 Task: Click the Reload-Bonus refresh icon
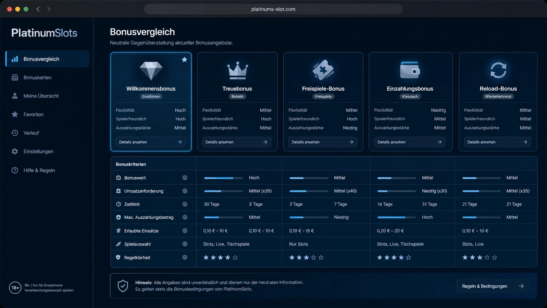click(x=498, y=70)
